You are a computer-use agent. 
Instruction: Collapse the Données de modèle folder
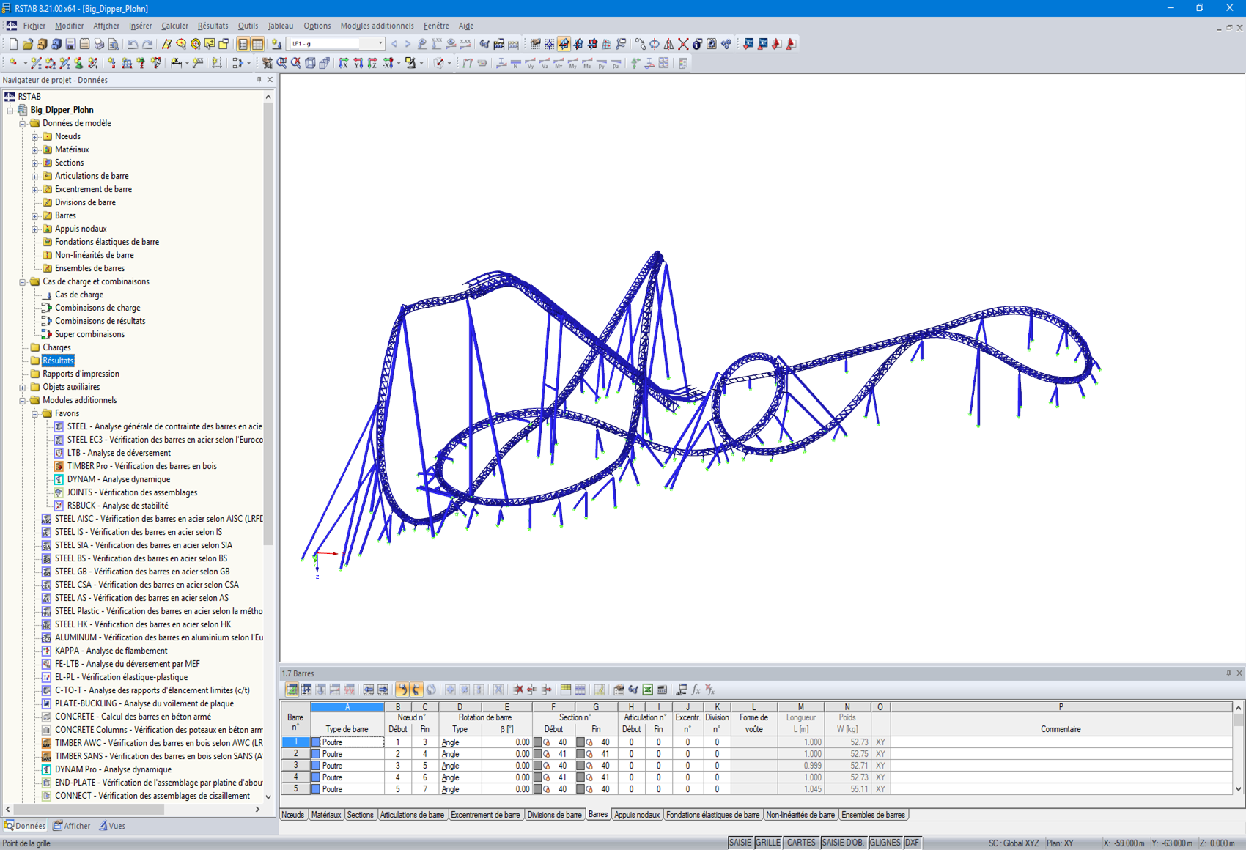pyautogui.click(x=23, y=123)
